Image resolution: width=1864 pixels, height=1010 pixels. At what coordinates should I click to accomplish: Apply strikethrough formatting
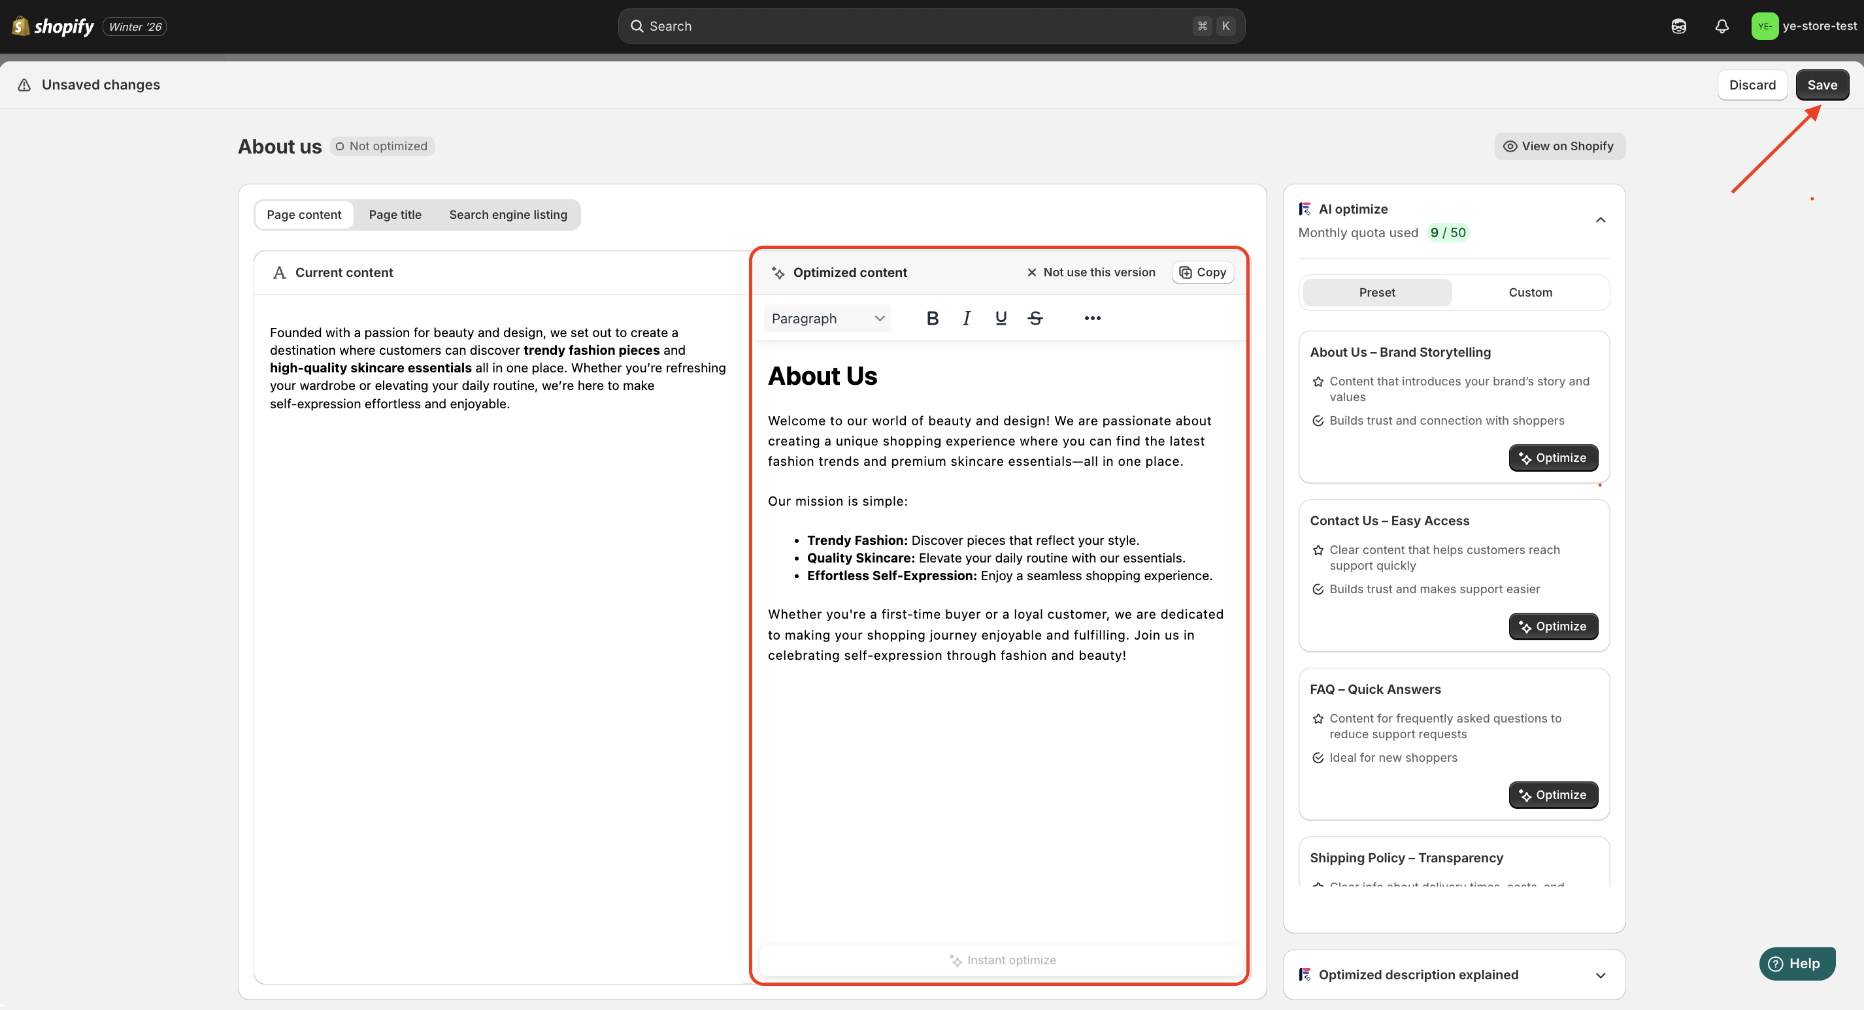(1035, 318)
